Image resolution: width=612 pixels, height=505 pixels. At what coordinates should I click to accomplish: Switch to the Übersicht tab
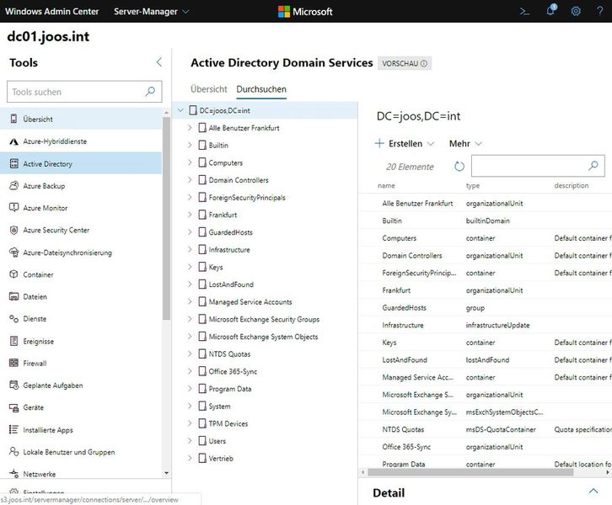pos(209,89)
